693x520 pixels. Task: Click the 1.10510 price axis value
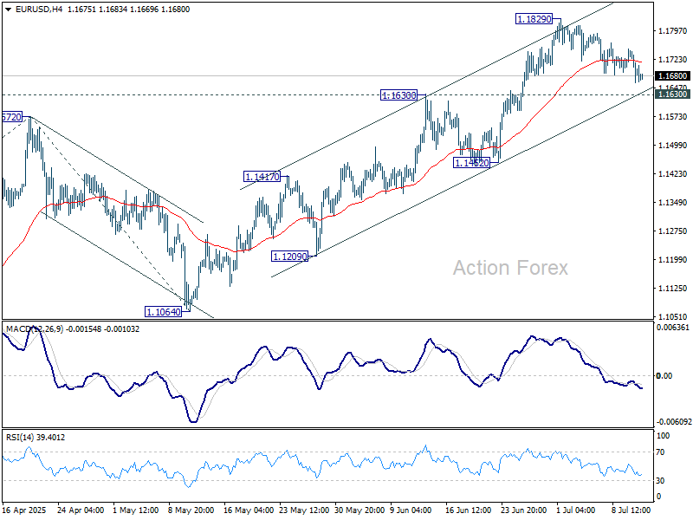pos(673,316)
